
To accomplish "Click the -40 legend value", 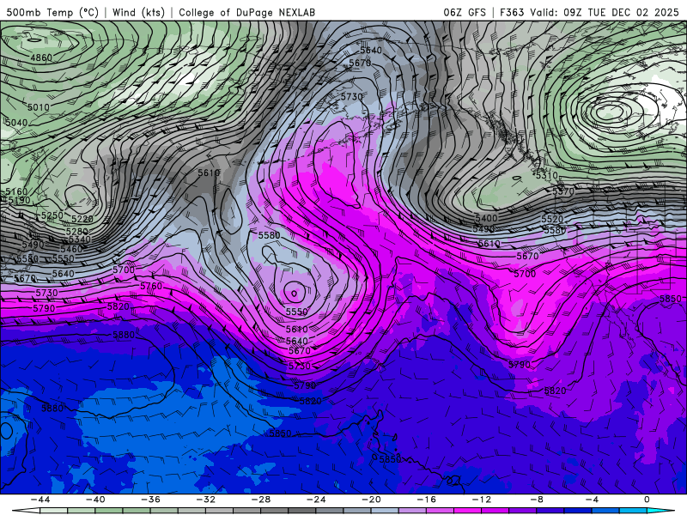I will (x=95, y=500).
